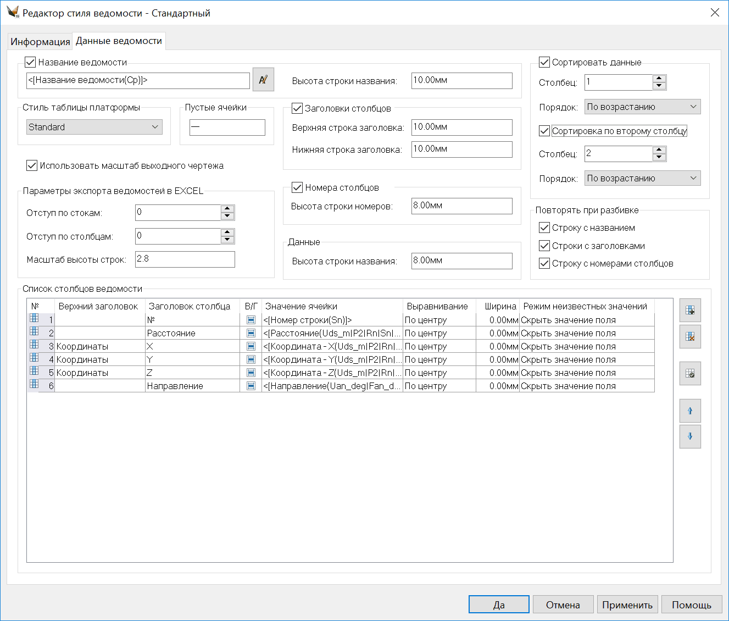The width and height of the screenshot is (729, 621).
Task: Disable Строку с названием repeat option
Action: click(x=544, y=228)
